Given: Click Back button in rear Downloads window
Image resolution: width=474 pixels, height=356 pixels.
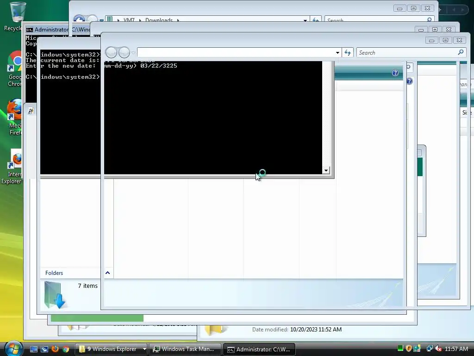Looking at the screenshot, I should point(79,19).
